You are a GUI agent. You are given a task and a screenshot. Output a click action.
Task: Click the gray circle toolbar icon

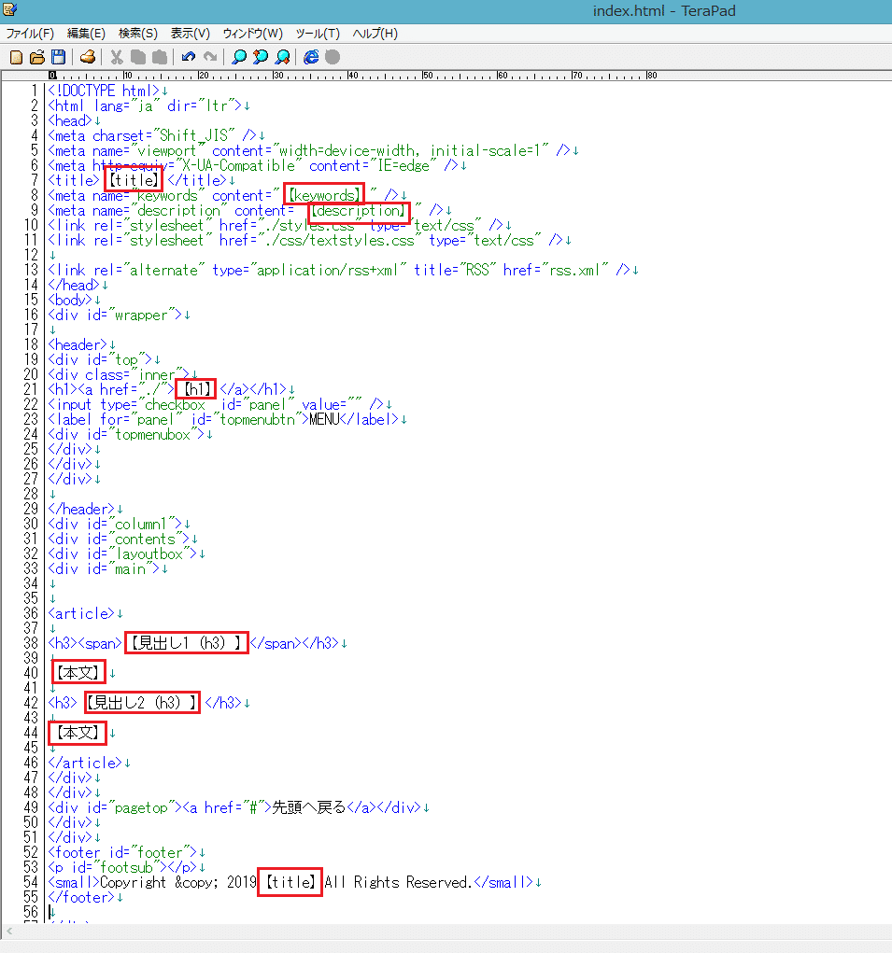(332, 57)
